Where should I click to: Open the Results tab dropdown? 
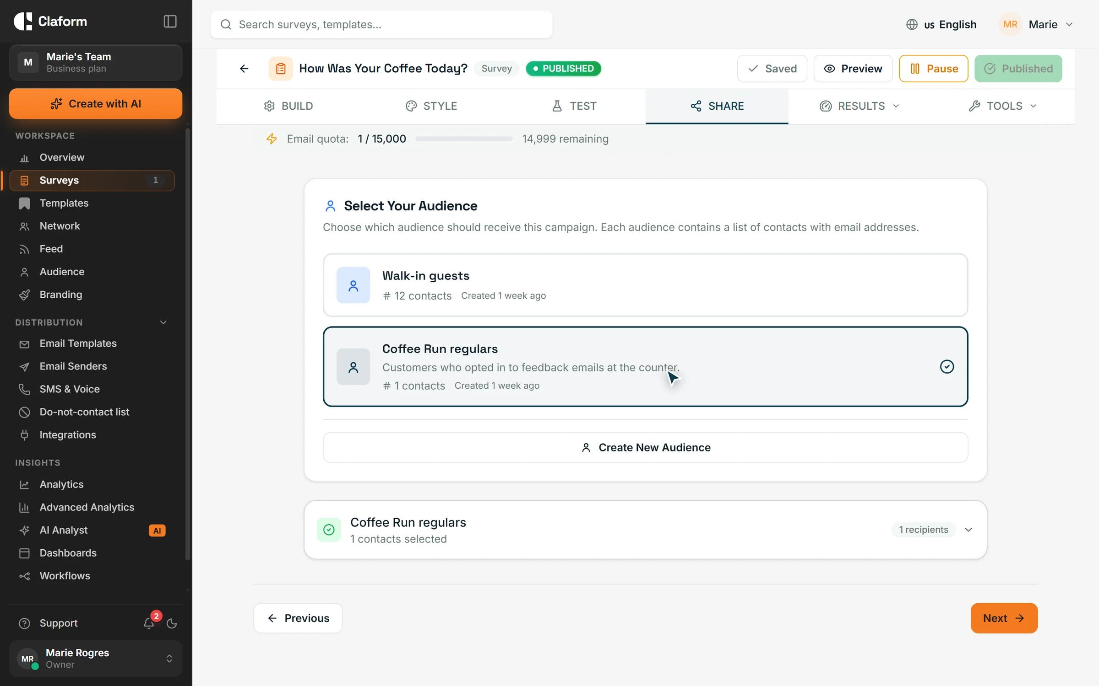pos(859,106)
